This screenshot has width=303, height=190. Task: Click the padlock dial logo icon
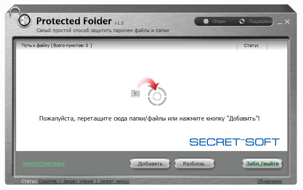[x=24, y=20]
